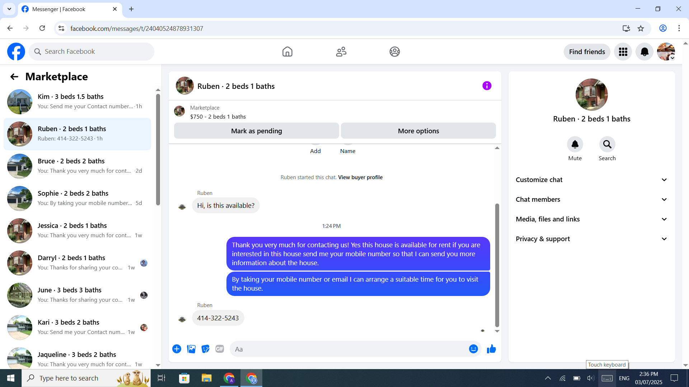
Task: Open the Friends tab in top navigation
Action: [x=341, y=52]
